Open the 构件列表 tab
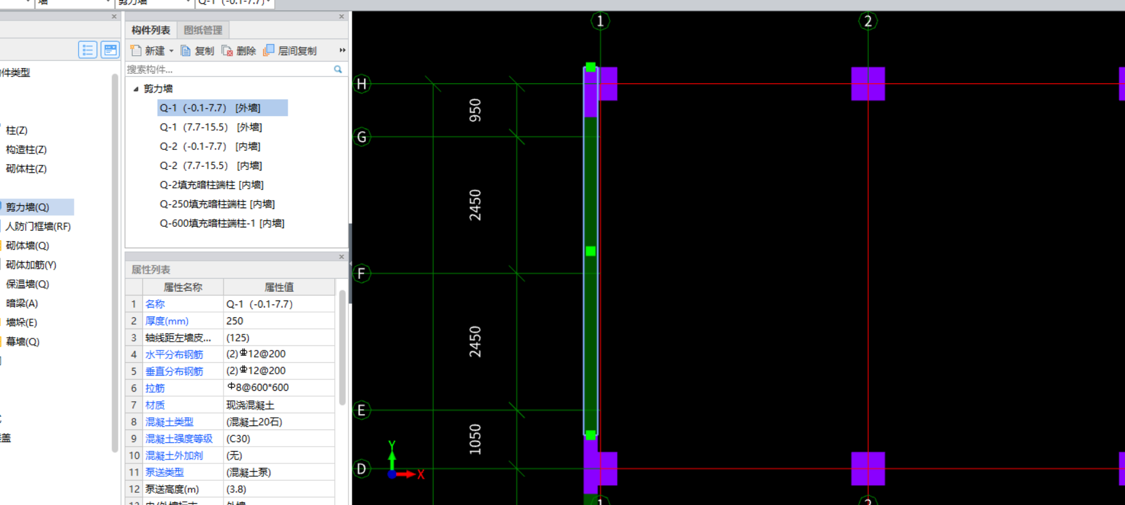This screenshot has width=1125, height=505. click(x=151, y=30)
